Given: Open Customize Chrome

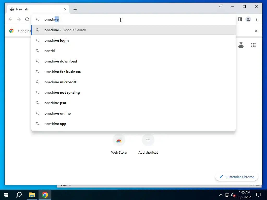Looking at the screenshot, I should [x=236, y=177].
